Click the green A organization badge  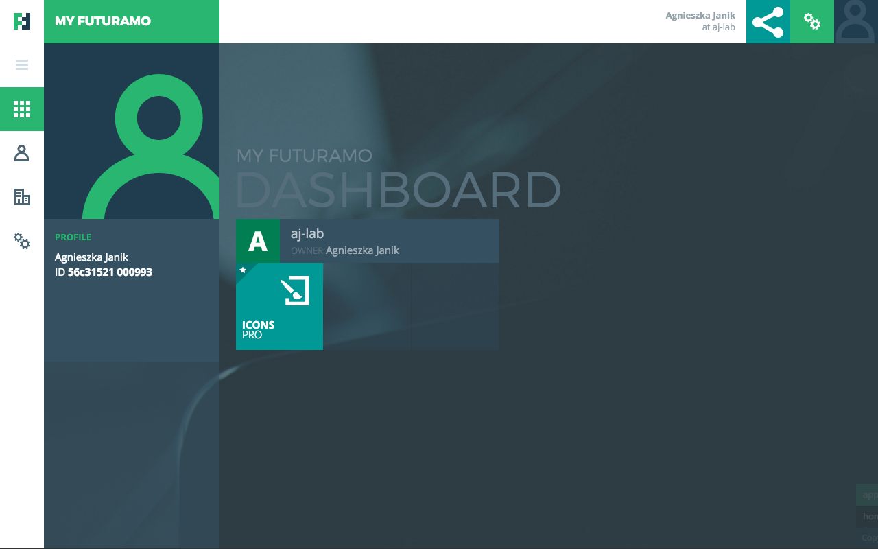[258, 241]
